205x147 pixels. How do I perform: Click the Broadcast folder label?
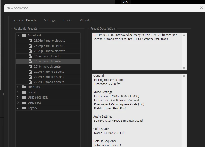[34, 35]
